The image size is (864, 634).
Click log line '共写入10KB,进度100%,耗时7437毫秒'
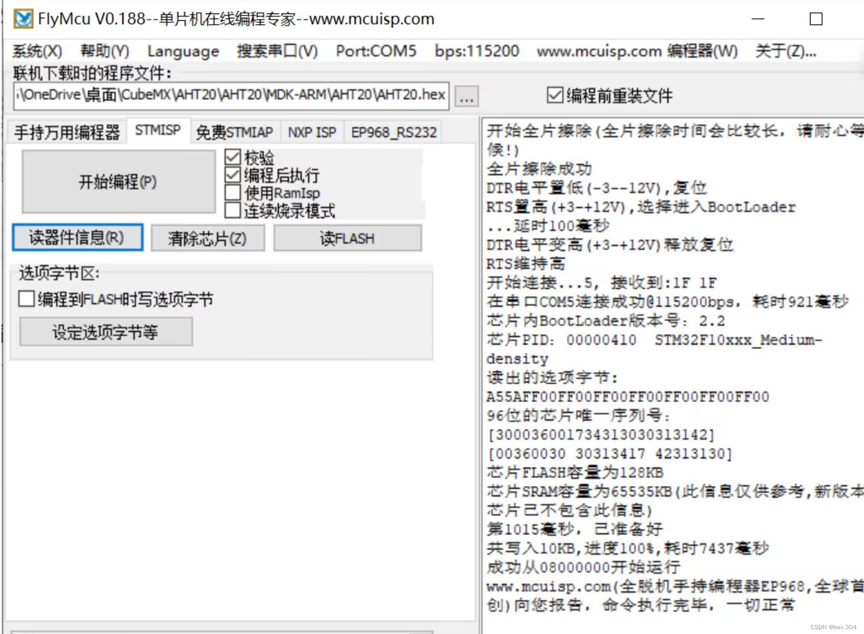[x=628, y=548]
